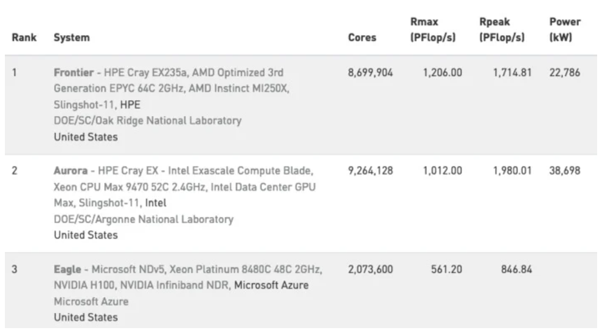Click Frontier's Rpeak value 1,714.81
The height and width of the screenshot is (336, 602).
(x=511, y=73)
